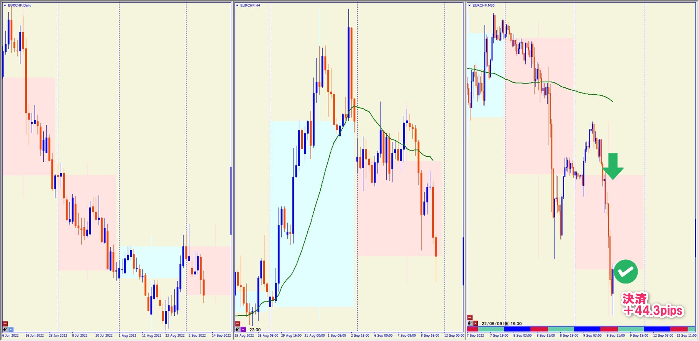
Task: Click the red minus button on H4 chart
Action: click(x=238, y=324)
